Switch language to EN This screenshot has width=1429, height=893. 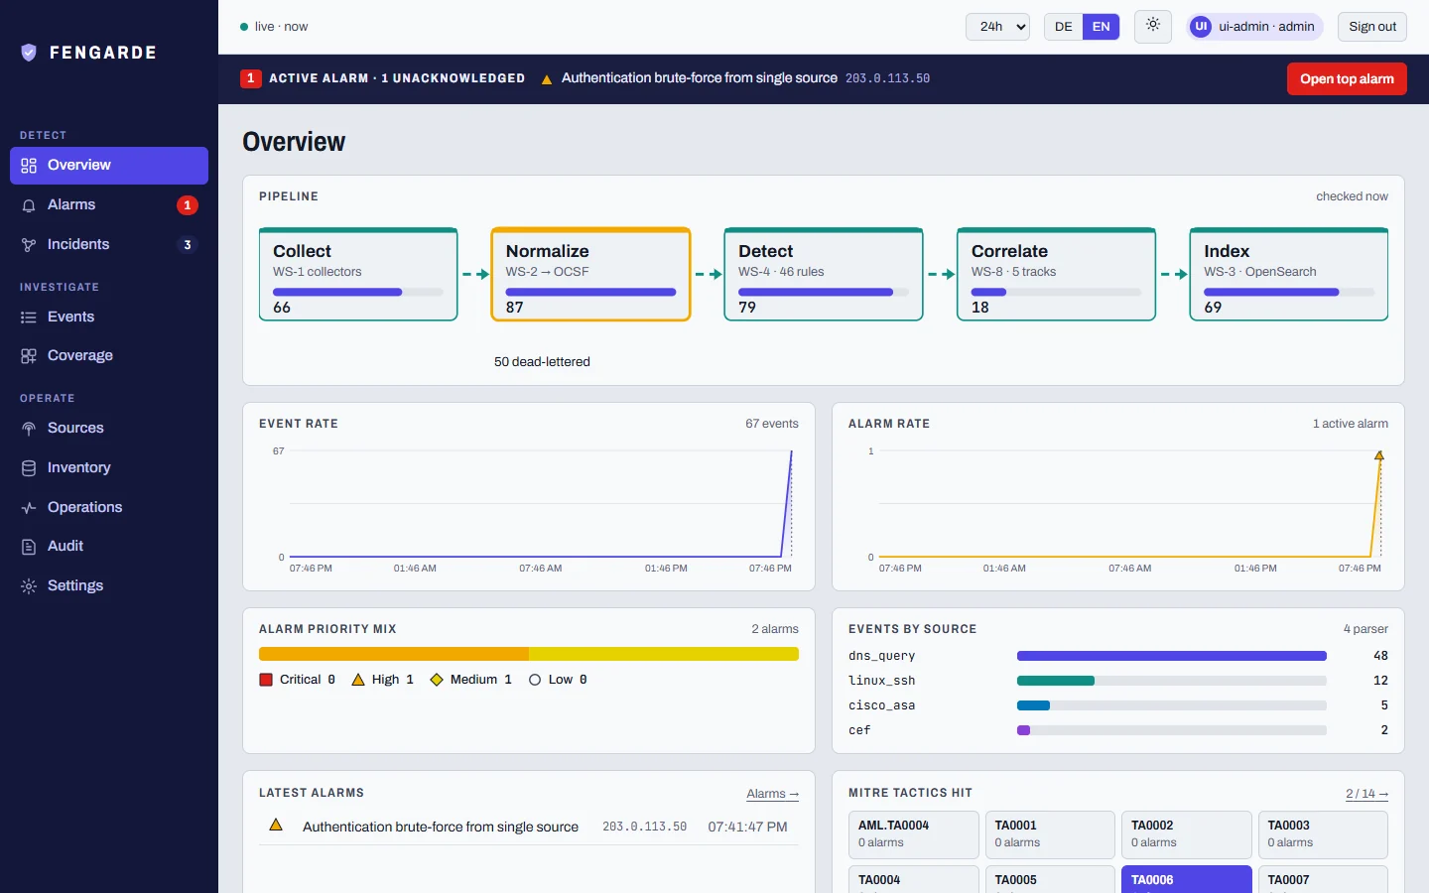[x=1101, y=27]
